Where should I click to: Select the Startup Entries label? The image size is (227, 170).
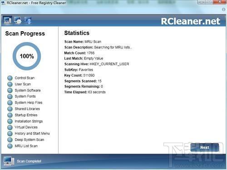26,115
